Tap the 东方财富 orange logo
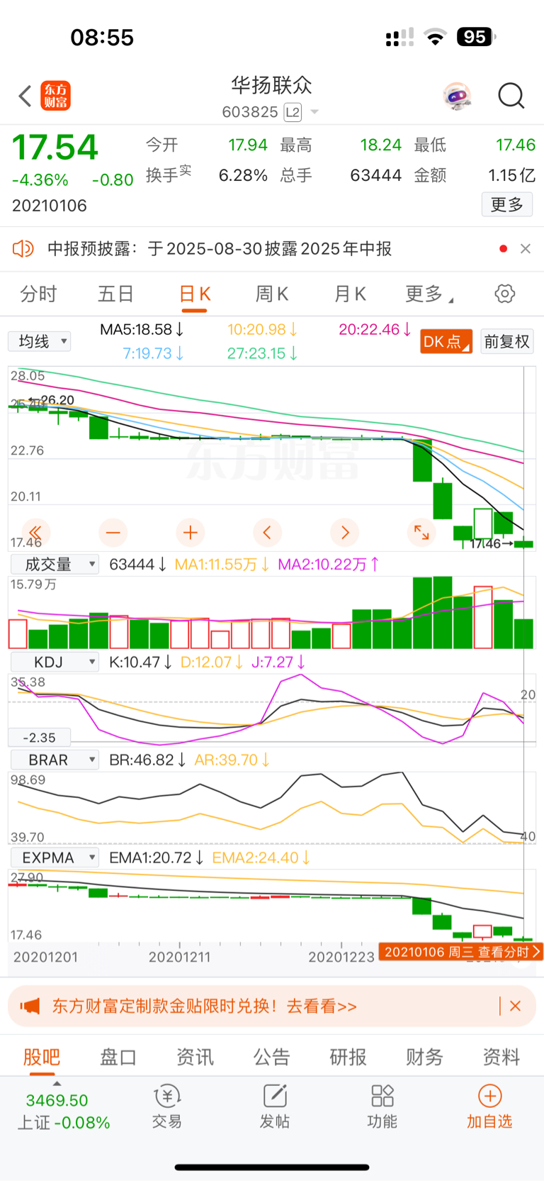544x1181 pixels. coord(56,96)
